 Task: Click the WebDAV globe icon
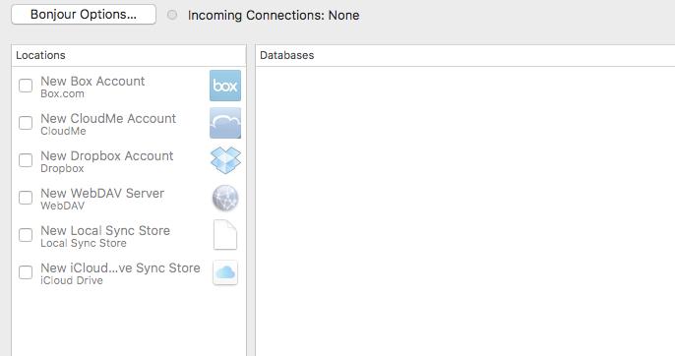click(x=225, y=198)
